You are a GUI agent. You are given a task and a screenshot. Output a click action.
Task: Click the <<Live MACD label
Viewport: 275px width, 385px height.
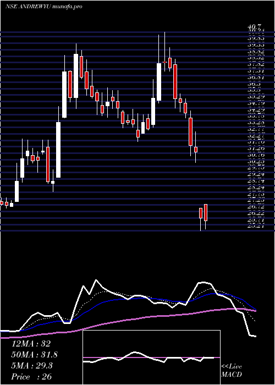[x=232, y=371]
